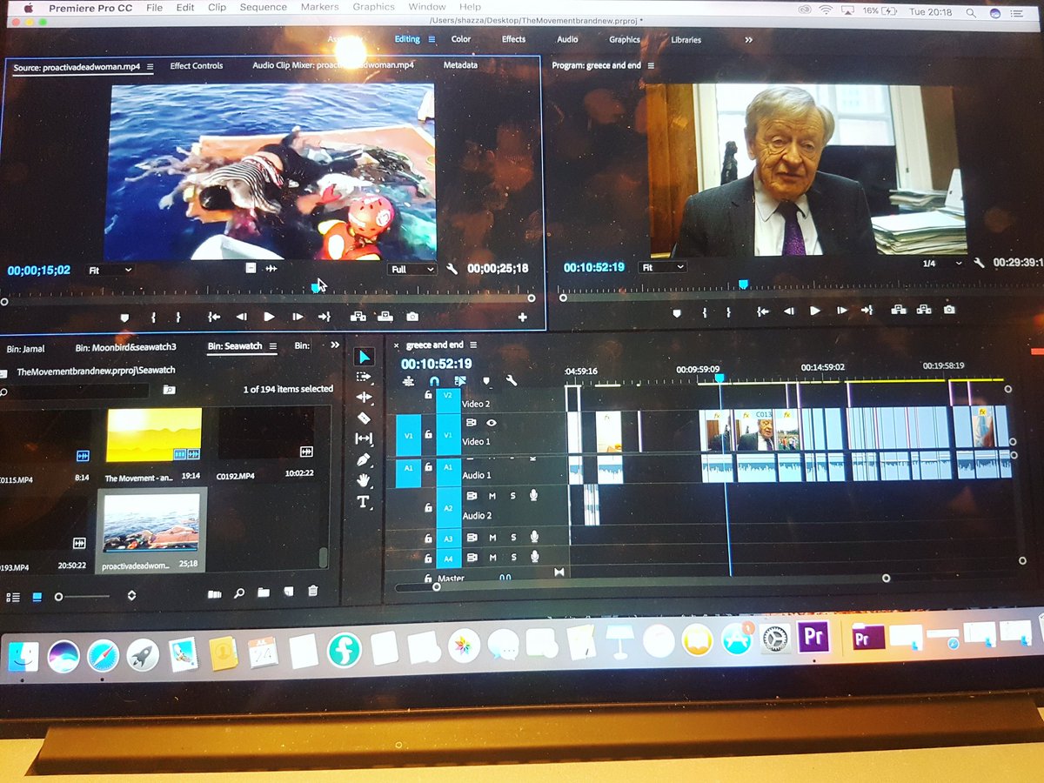The width and height of the screenshot is (1044, 783).
Task: Step forward one frame in Source monitor
Action: tap(298, 317)
